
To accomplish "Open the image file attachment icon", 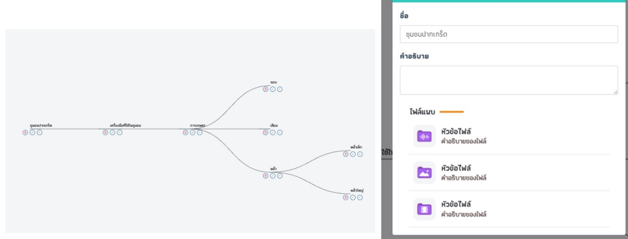I will (x=424, y=173).
